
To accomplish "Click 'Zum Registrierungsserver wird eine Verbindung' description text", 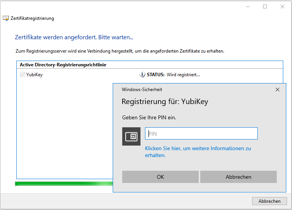I will pyautogui.click(x=120, y=51).
